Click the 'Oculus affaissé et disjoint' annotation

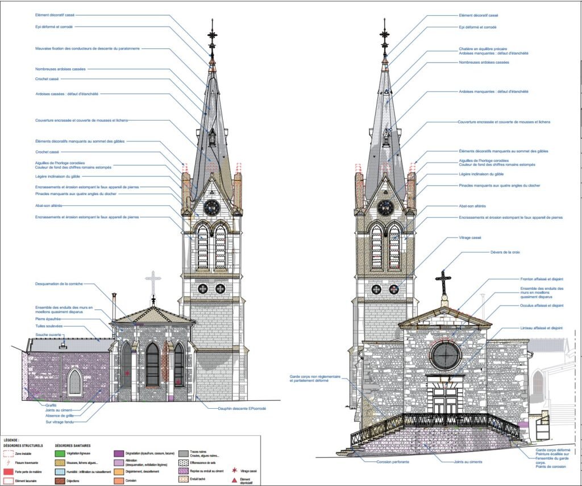coord(542,306)
